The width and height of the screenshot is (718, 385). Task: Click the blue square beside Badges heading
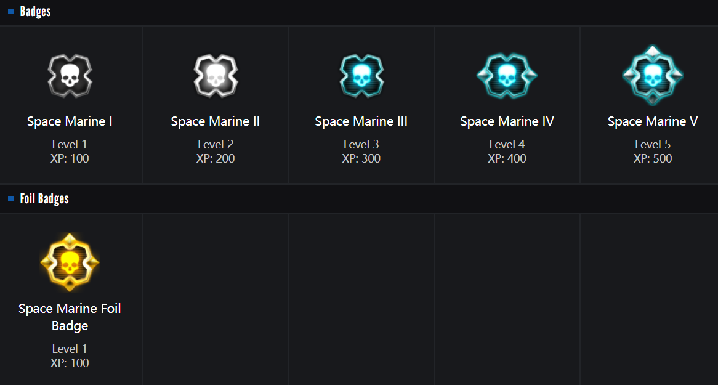[x=11, y=12]
